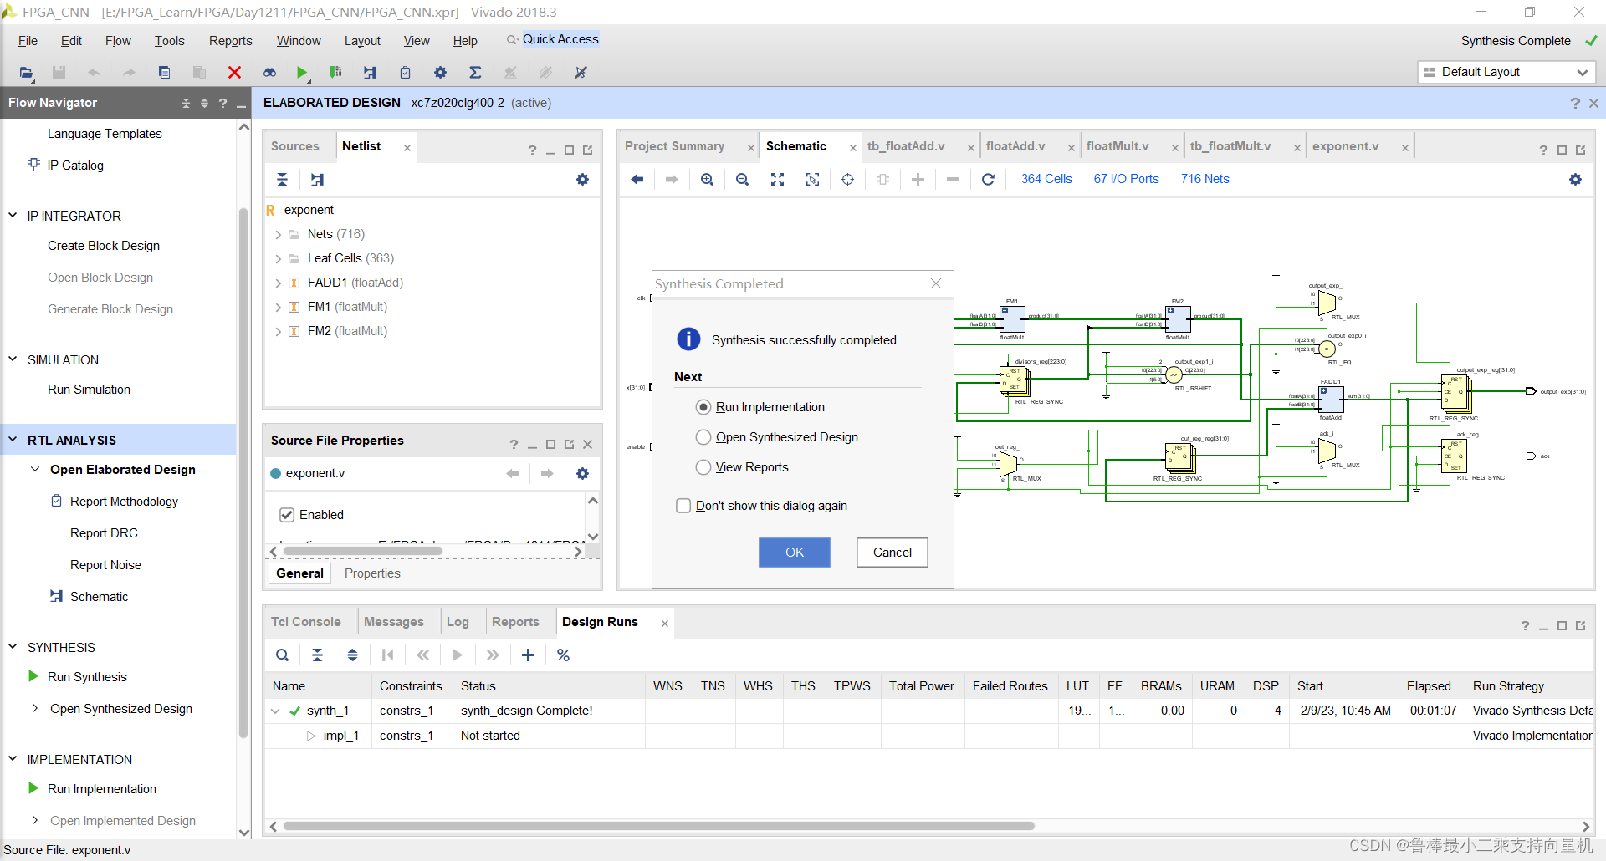Click the percent progress icon in Design Runs

pyautogui.click(x=563, y=655)
